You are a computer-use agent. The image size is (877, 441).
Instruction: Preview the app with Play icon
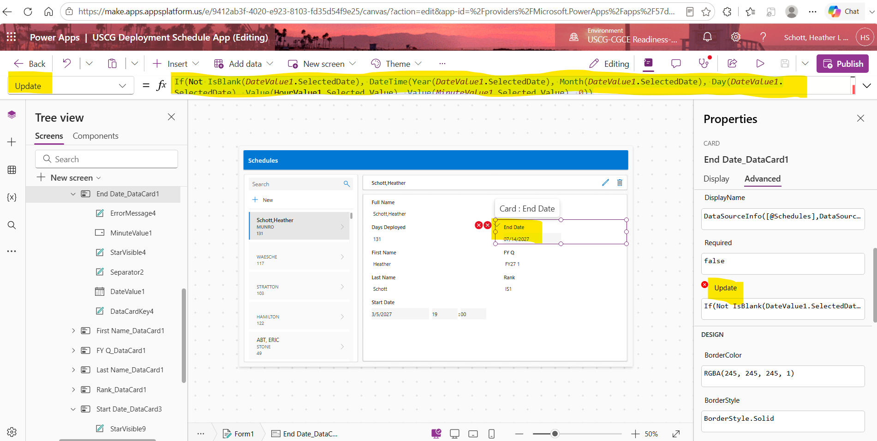tap(760, 64)
